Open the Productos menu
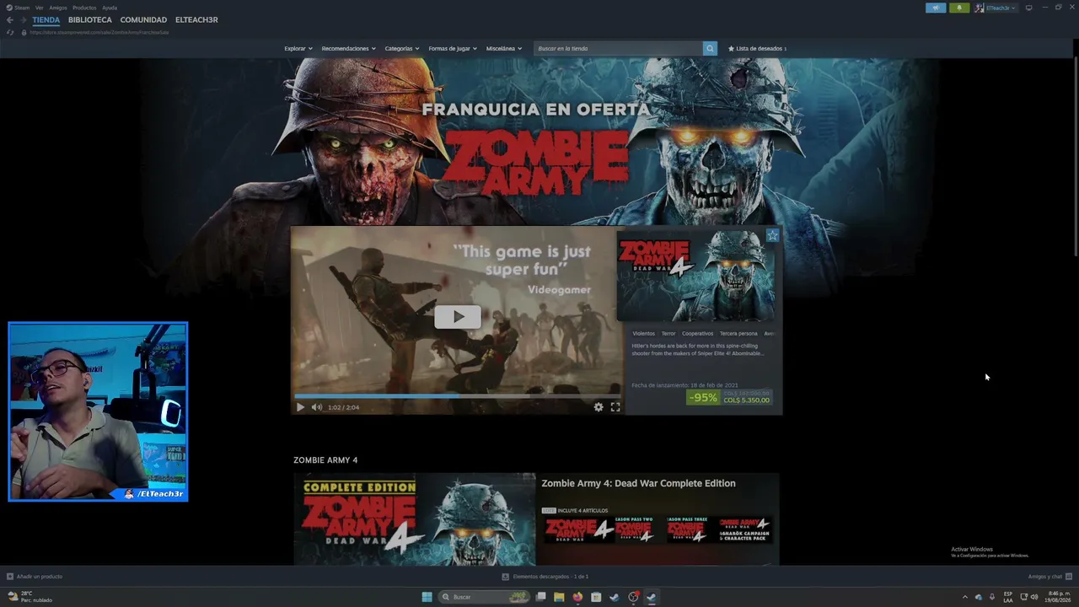 pyautogui.click(x=84, y=8)
